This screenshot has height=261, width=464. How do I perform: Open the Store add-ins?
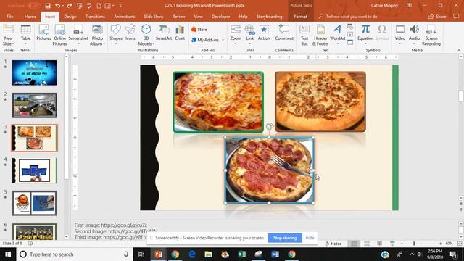[x=199, y=29]
